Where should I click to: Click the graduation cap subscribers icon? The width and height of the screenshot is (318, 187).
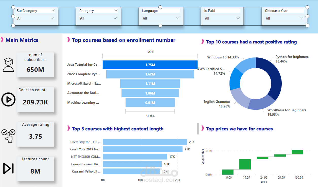coord(8,65)
